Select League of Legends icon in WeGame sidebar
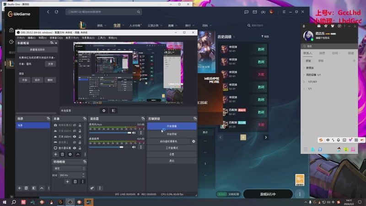This screenshot has width=366, height=206. [x=11, y=64]
